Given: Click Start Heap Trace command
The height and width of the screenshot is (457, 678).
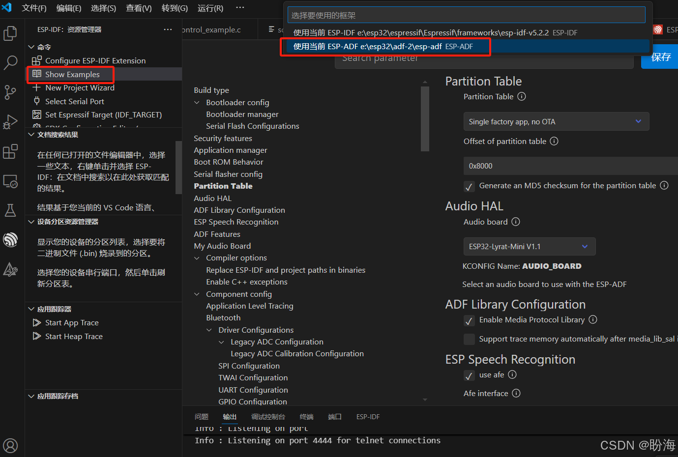Looking at the screenshot, I should tap(74, 336).
